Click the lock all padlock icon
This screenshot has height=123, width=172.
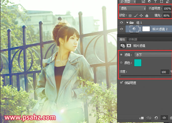click(147, 16)
